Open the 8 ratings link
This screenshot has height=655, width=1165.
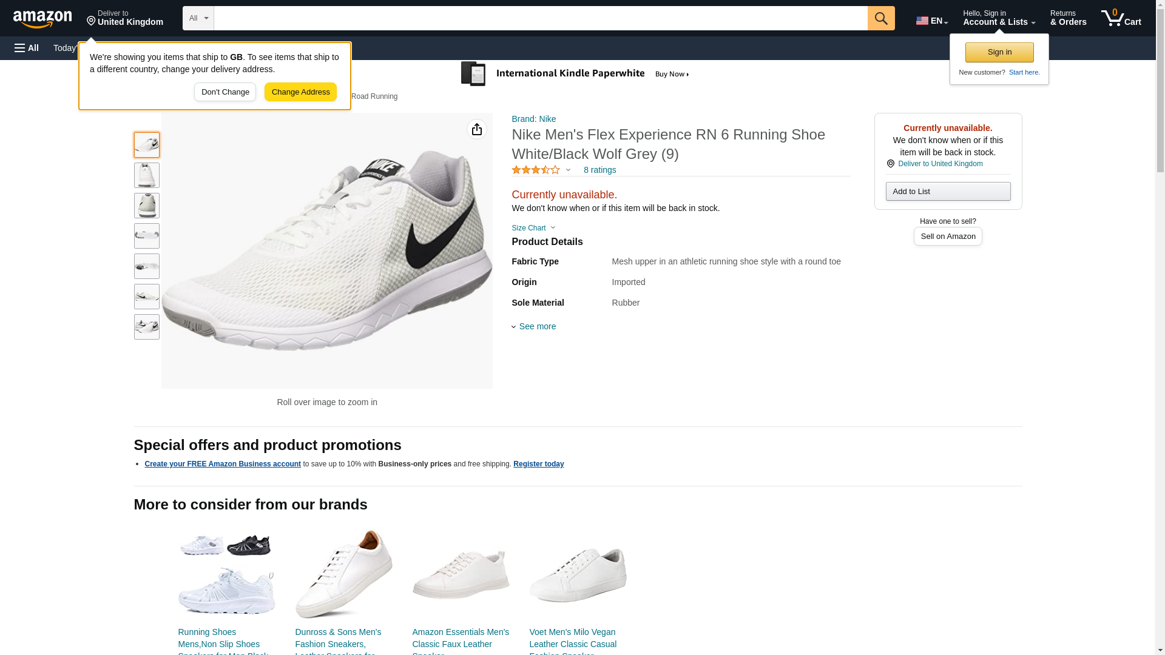[599, 170]
